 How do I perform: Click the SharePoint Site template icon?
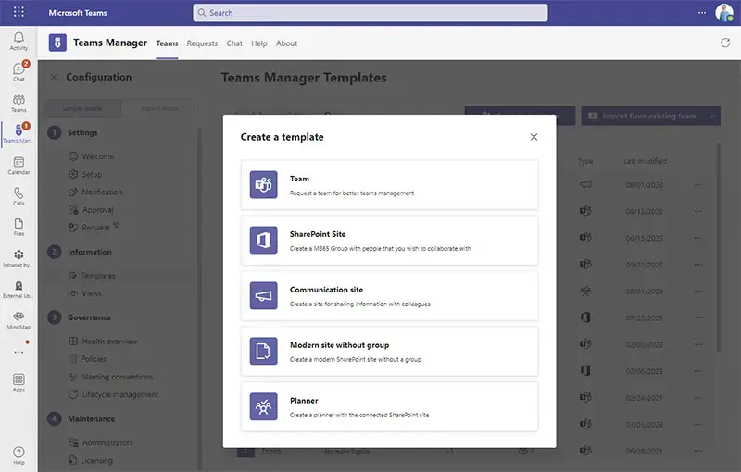263,241
